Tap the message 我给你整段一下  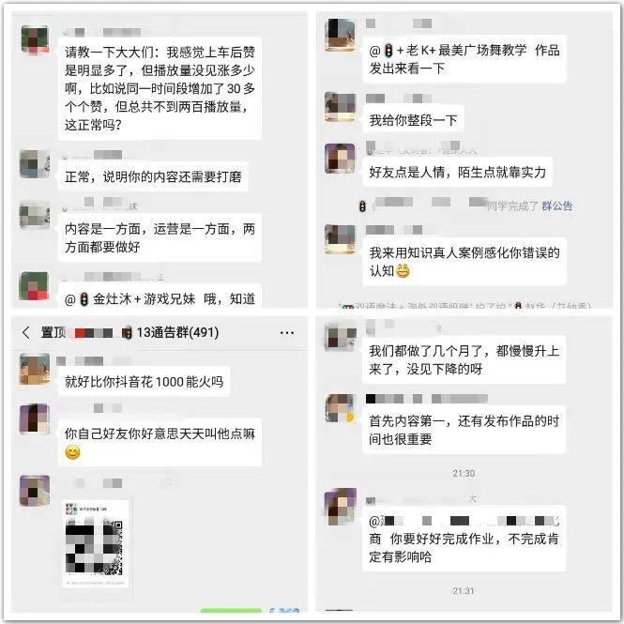click(x=414, y=120)
